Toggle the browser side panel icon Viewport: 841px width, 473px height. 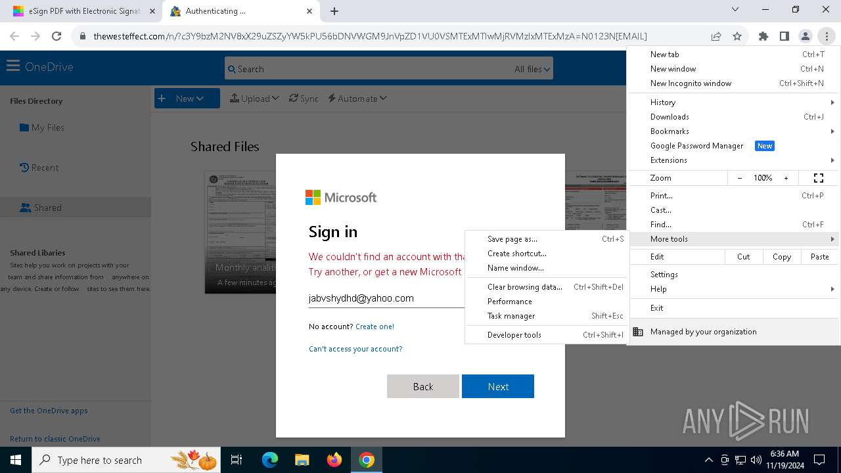784,36
